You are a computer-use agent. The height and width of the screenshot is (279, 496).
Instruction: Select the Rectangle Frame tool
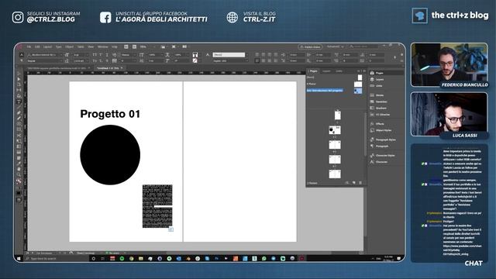pos(19,124)
